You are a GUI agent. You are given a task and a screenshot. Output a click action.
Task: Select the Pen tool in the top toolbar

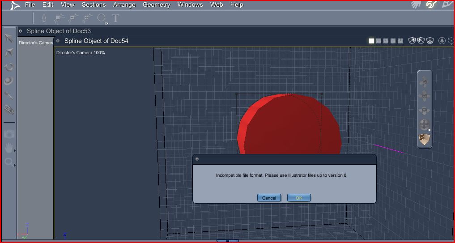44,18
